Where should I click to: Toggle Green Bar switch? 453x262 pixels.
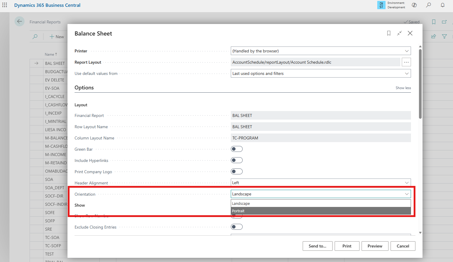237,149
